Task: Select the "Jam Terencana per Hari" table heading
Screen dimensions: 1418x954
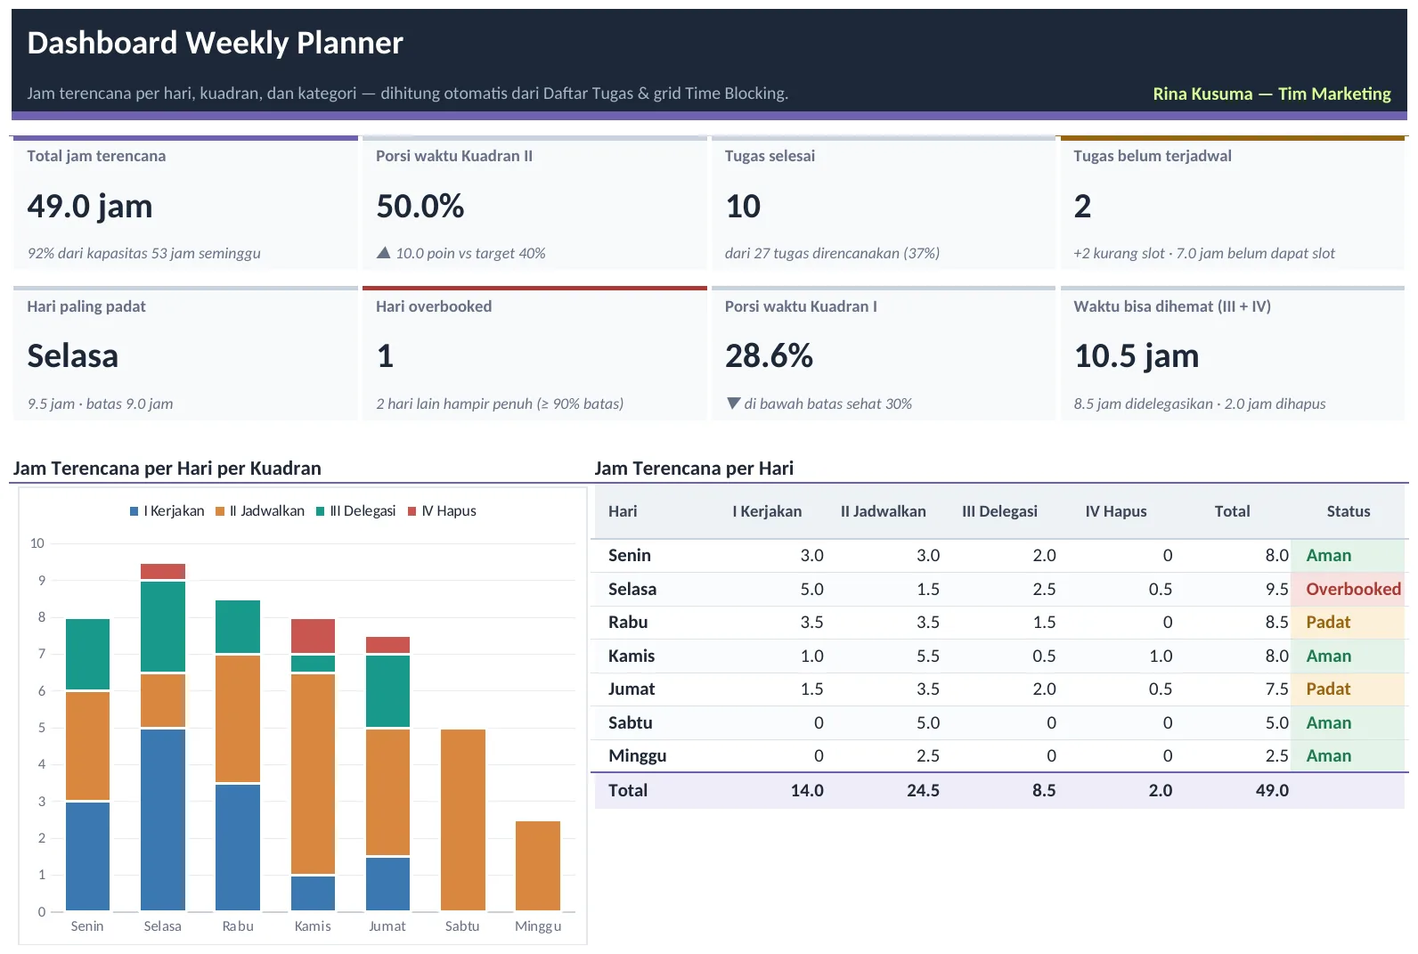Action: 694,469
